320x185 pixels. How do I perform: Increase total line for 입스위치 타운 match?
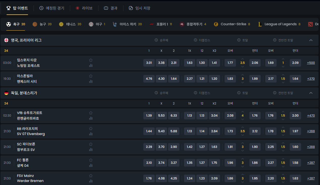243,59
